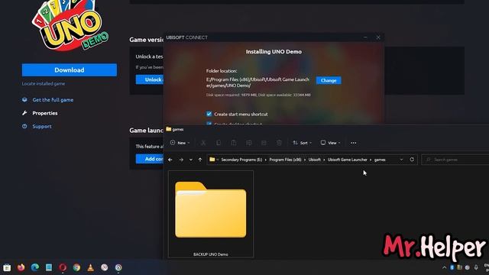This screenshot has width=489, height=275.
Task: Click Change folder location button
Action: click(329, 80)
